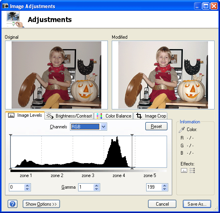220x213 pixels.
Task: Decrease the Gamma value
Action: click(96, 189)
